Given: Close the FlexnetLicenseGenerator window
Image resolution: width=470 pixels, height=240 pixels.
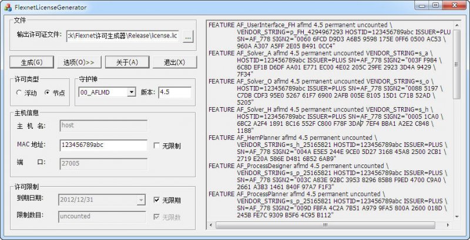Looking at the screenshot, I should 454,6.
